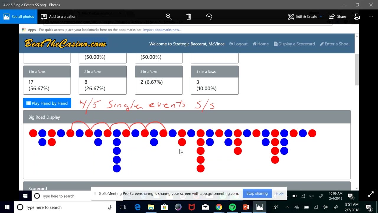Open Action Center notifications on the bottom taskbar

[369, 207]
